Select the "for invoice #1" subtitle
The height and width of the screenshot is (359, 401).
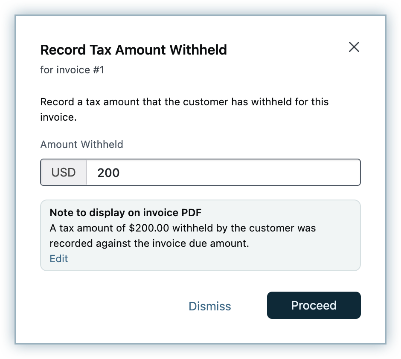click(x=72, y=69)
